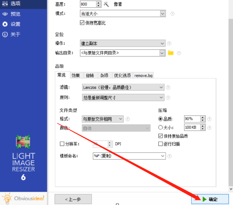The height and width of the screenshot is (205, 233).
Task: Click the help icon next to 模板命名
Action: [x=169, y=156]
